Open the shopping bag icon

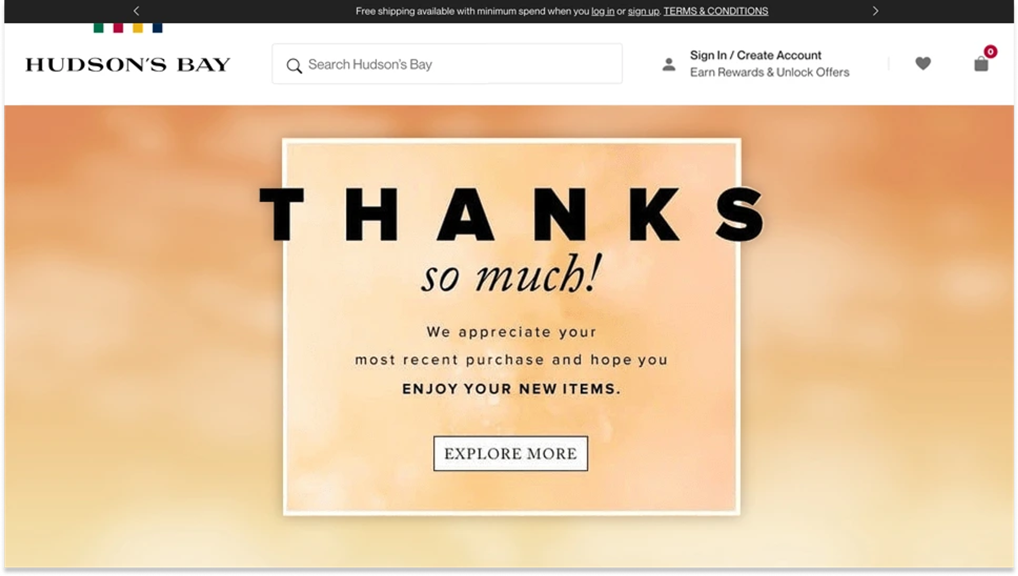pos(981,64)
